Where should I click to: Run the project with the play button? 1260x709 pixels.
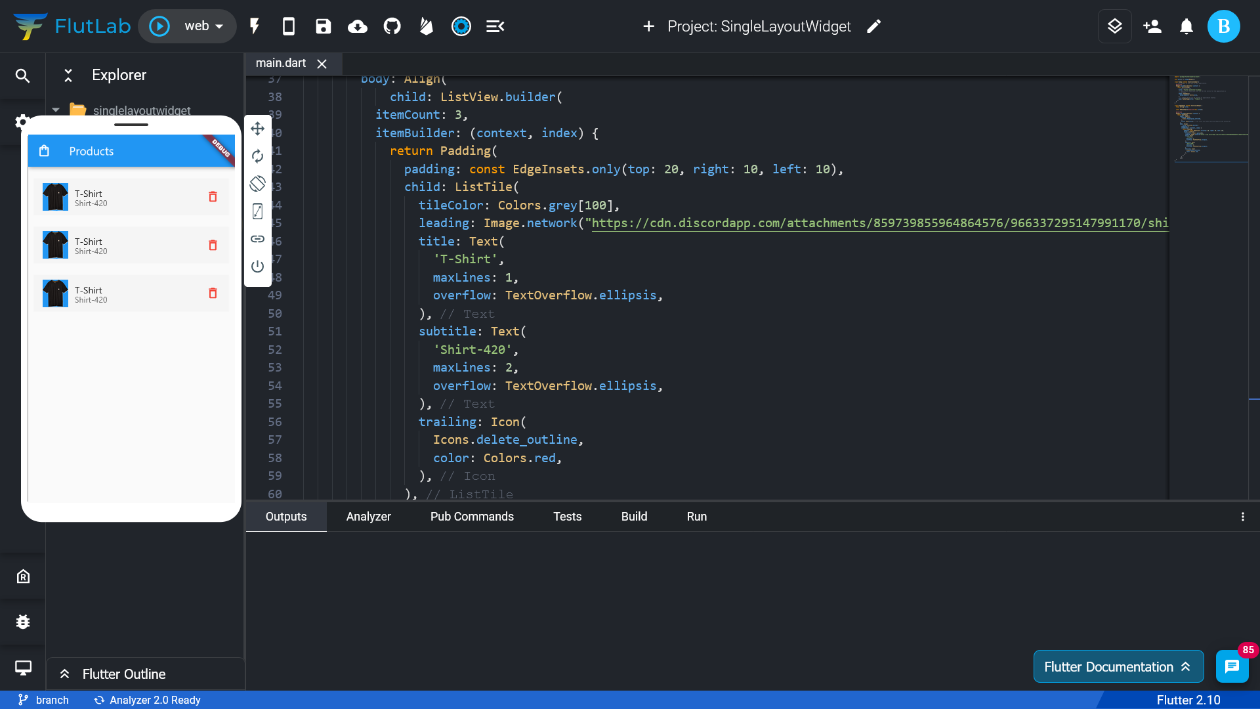click(x=159, y=26)
